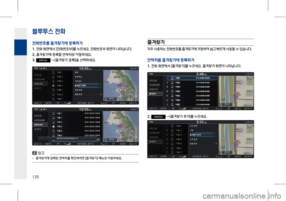The width and height of the screenshot is (286, 201).
Task: Tap the carmanualsonline.info link
Action: [242, 196]
